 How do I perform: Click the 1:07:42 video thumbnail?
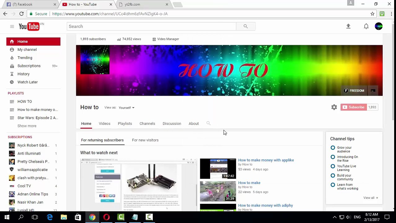[218, 169]
